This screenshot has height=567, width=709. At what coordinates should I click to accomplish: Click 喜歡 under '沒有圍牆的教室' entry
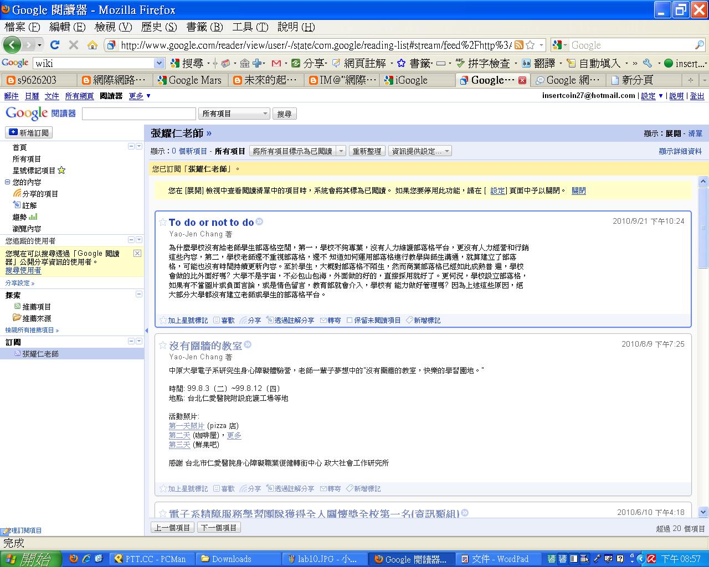[x=224, y=488]
